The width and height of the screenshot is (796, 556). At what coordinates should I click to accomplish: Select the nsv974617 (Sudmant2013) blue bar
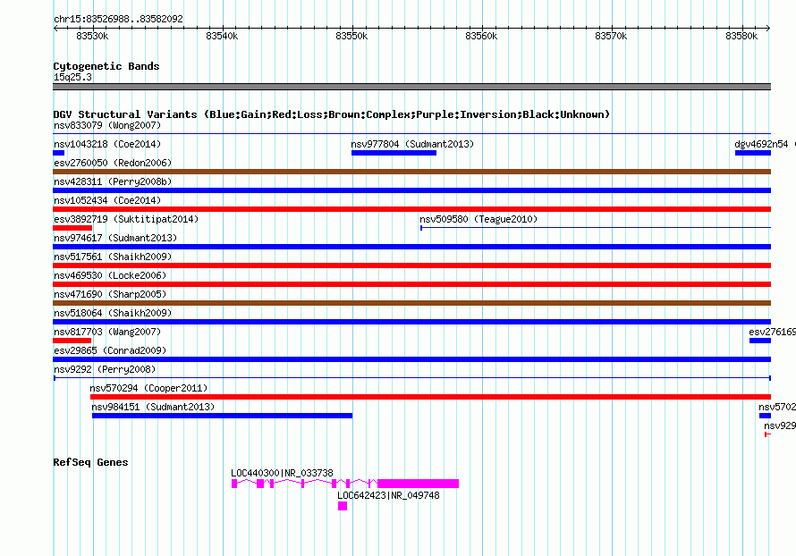(411, 247)
